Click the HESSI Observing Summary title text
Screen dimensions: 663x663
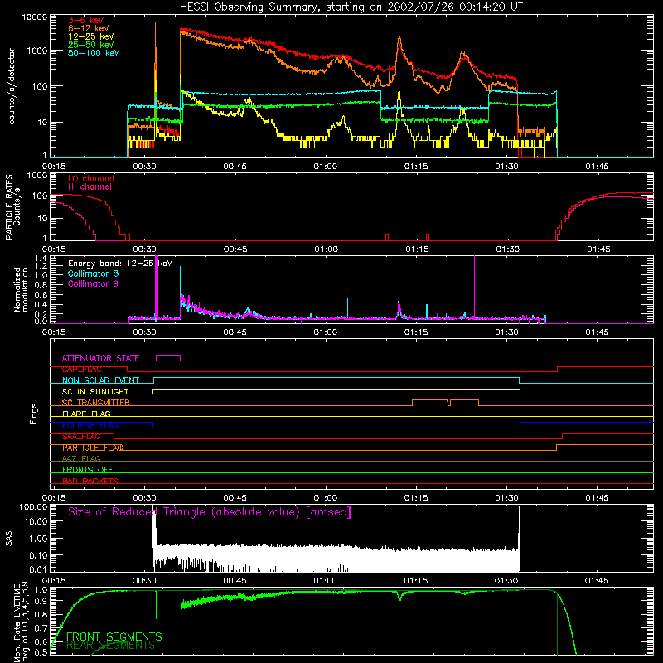click(x=351, y=7)
